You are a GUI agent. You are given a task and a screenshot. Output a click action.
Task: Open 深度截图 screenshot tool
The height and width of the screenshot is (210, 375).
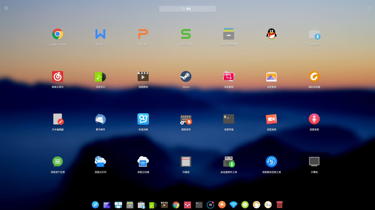tap(229, 77)
